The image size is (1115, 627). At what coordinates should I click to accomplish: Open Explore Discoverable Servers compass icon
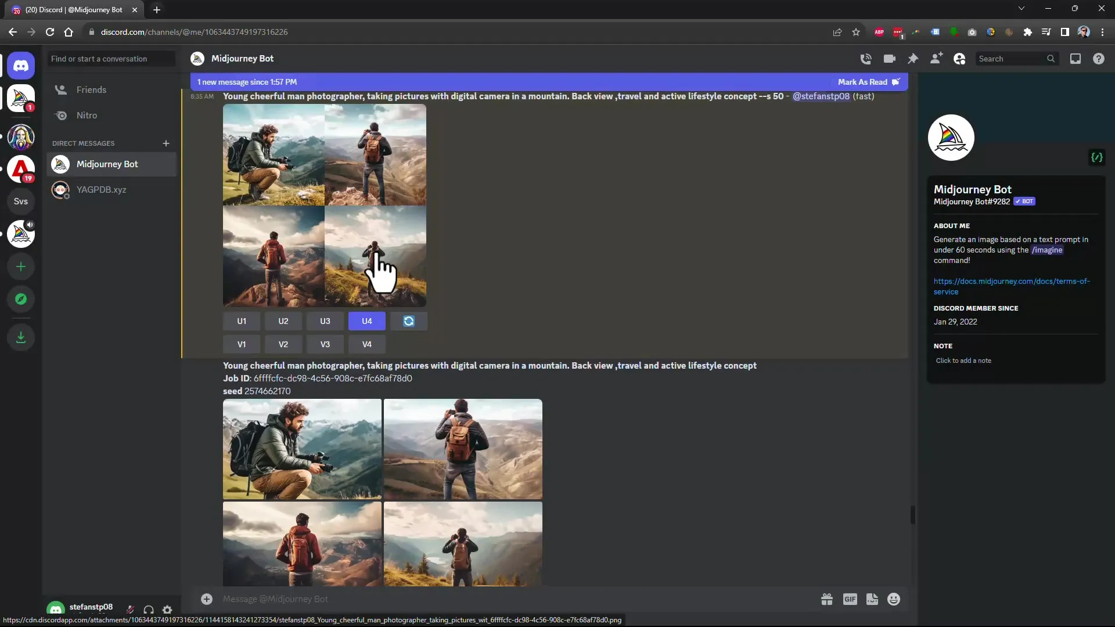pos(21,299)
